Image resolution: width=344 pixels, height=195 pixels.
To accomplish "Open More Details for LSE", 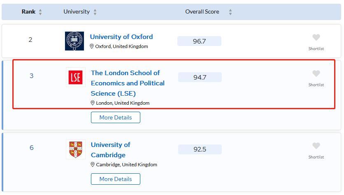I will click(x=116, y=117).
